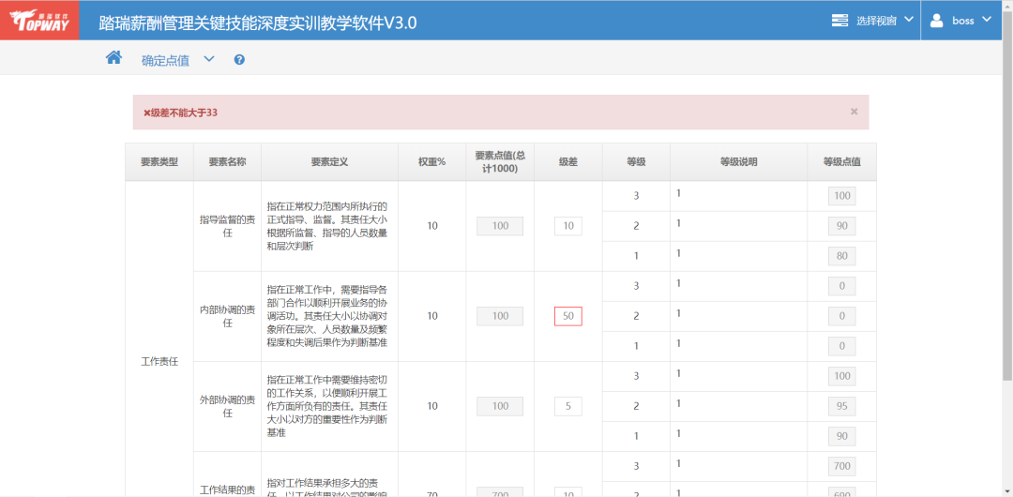Select the 级差 field for 外部协调的责任
Image resolution: width=1013 pixels, height=497 pixels.
[x=567, y=406]
